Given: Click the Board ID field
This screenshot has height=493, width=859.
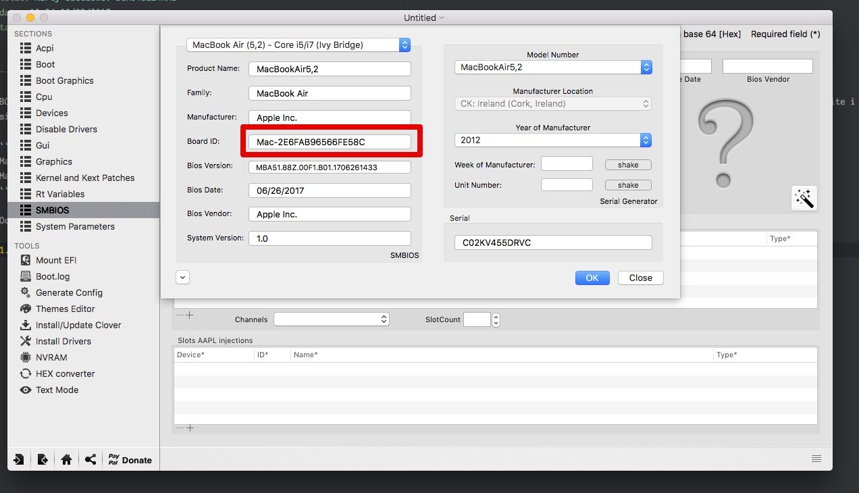Looking at the screenshot, I should click(x=330, y=142).
